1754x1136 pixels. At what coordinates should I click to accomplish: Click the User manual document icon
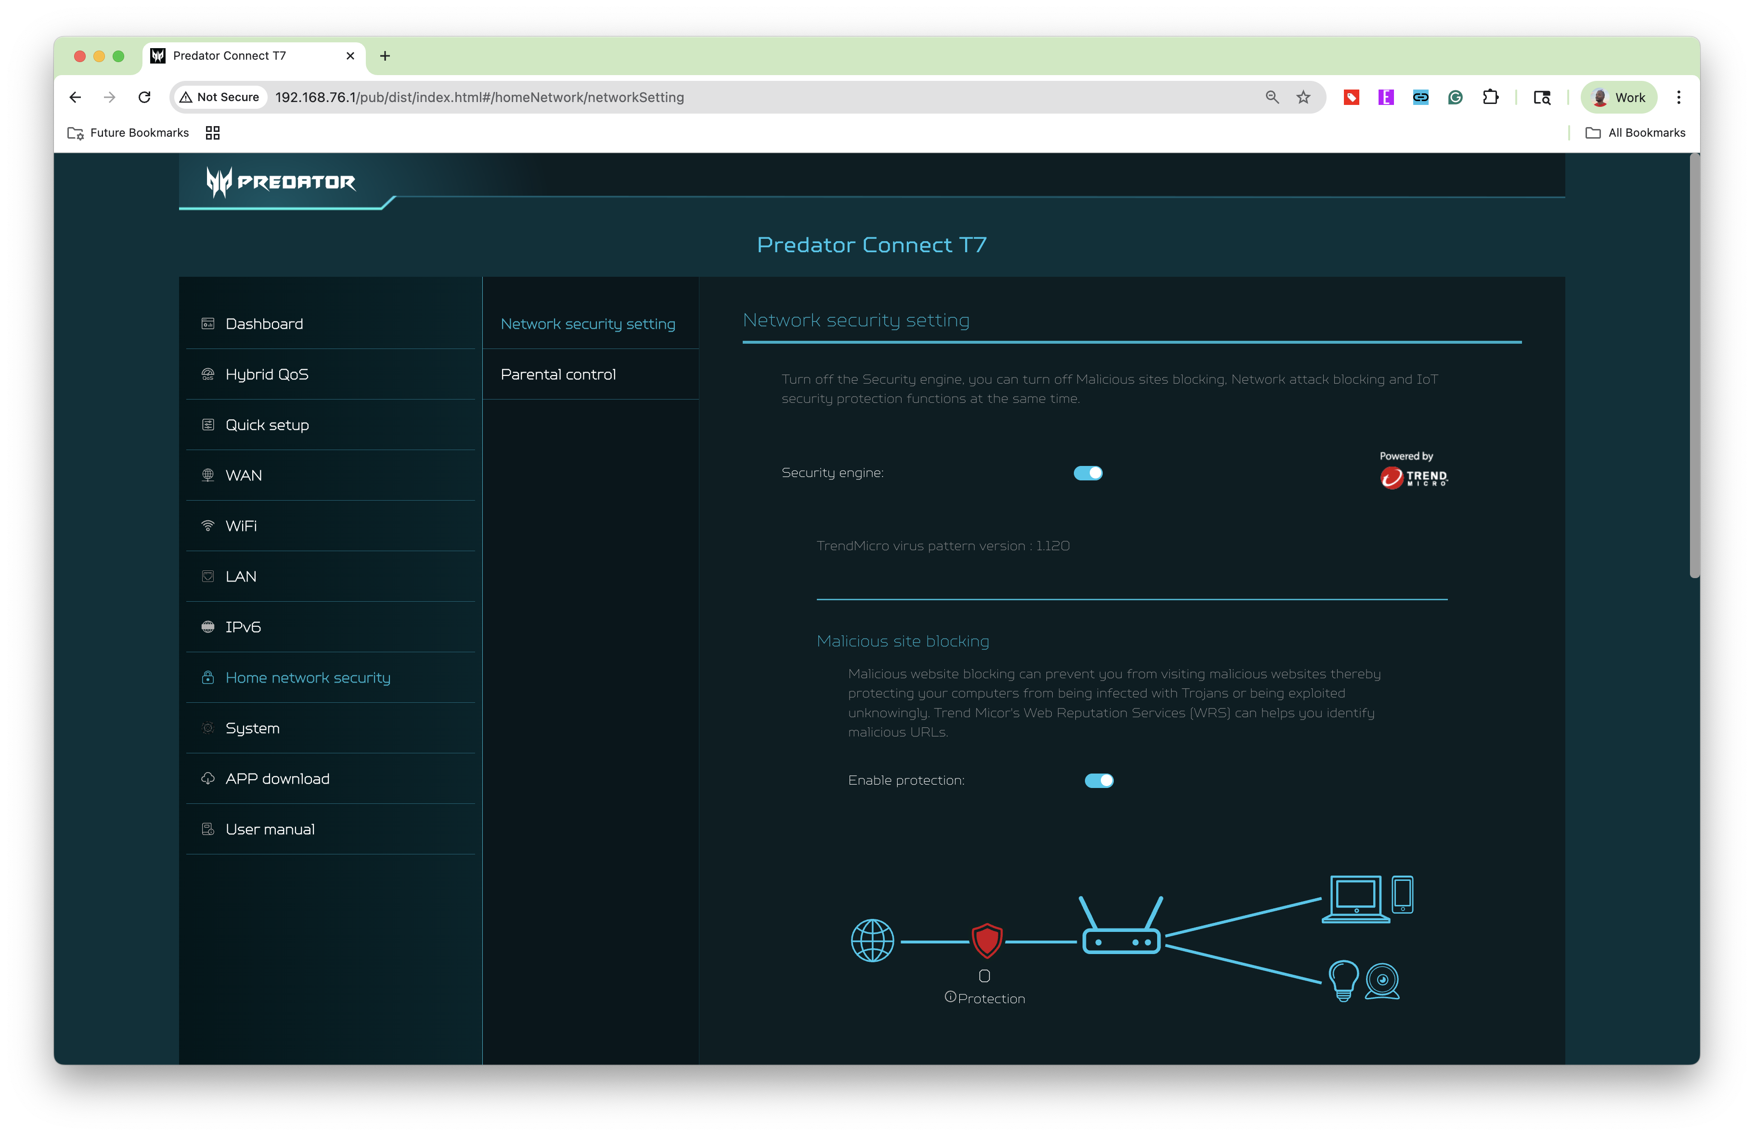tap(208, 829)
